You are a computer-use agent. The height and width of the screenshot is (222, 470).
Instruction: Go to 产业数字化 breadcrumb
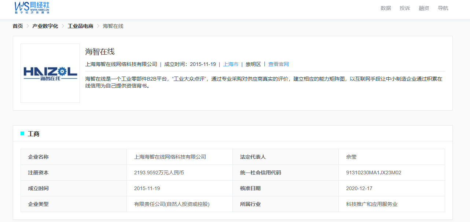pyautogui.click(x=45, y=26)
